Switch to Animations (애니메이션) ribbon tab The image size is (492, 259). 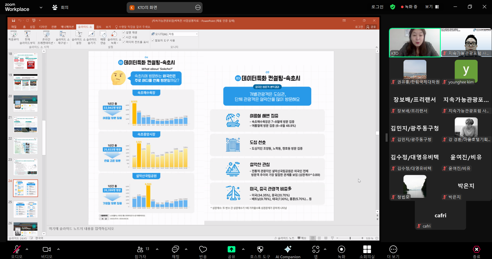(67, 27)
